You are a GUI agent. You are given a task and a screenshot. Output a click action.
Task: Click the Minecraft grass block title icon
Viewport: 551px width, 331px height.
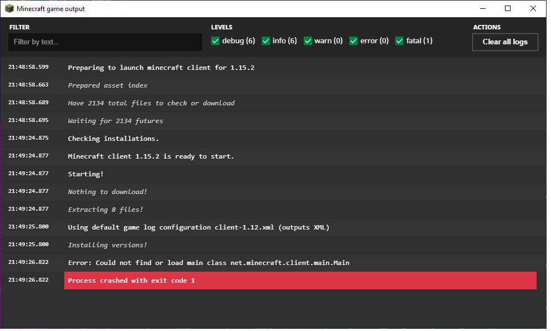9,8
